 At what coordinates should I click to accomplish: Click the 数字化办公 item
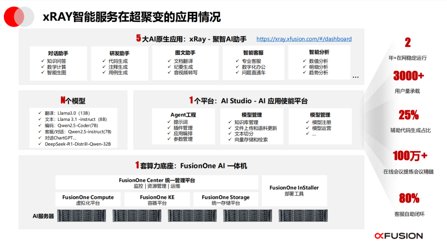[x=254, y=67]
